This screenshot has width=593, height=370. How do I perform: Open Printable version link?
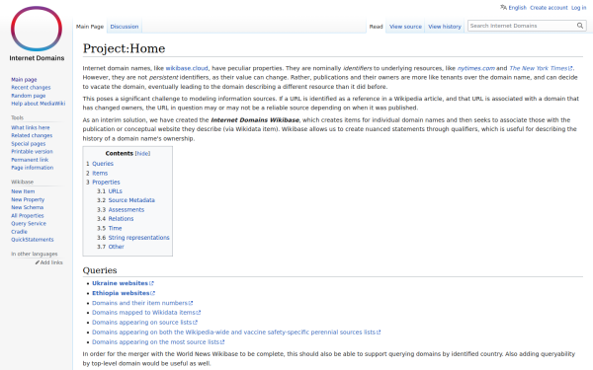[x=32, y=151]
